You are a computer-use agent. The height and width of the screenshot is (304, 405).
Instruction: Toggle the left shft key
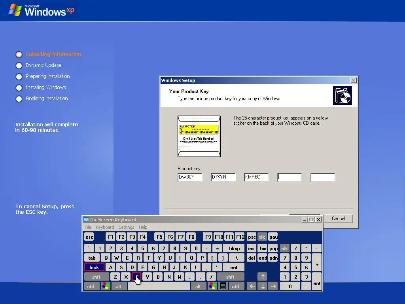click(97, 277)
